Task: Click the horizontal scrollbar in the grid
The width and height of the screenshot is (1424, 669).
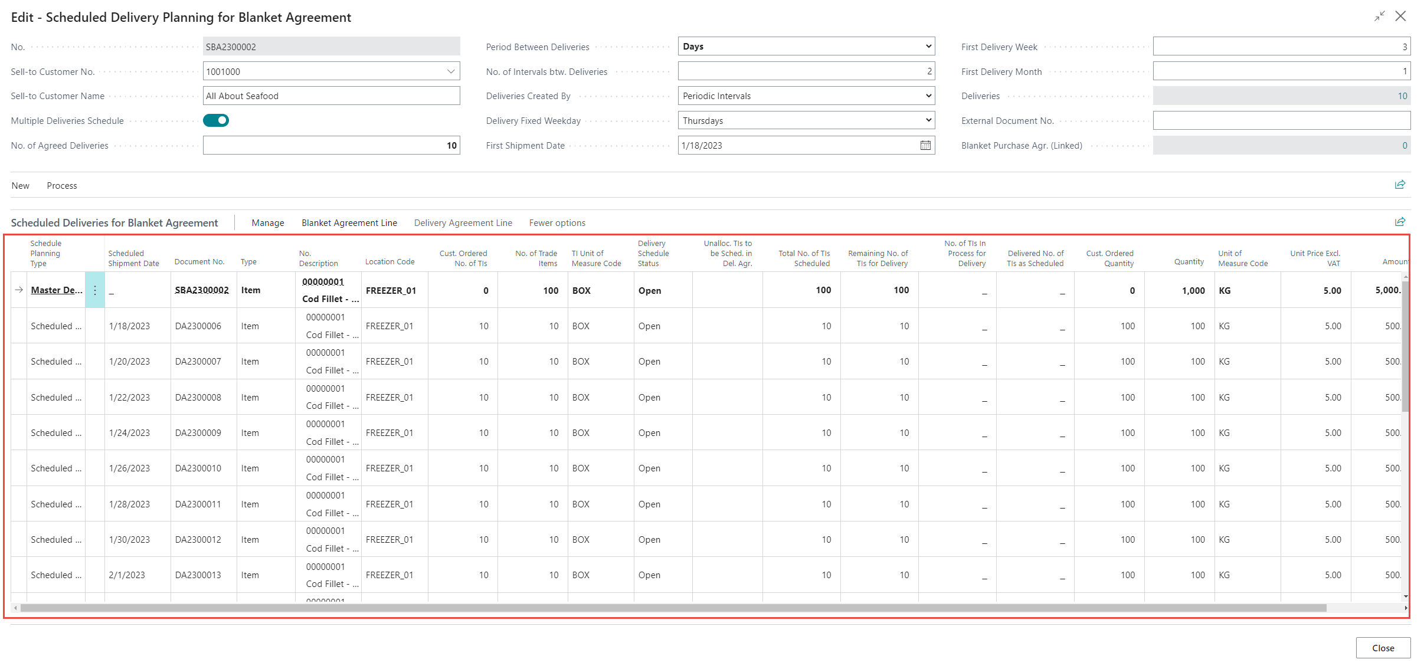Action: (x=673, y=608)
